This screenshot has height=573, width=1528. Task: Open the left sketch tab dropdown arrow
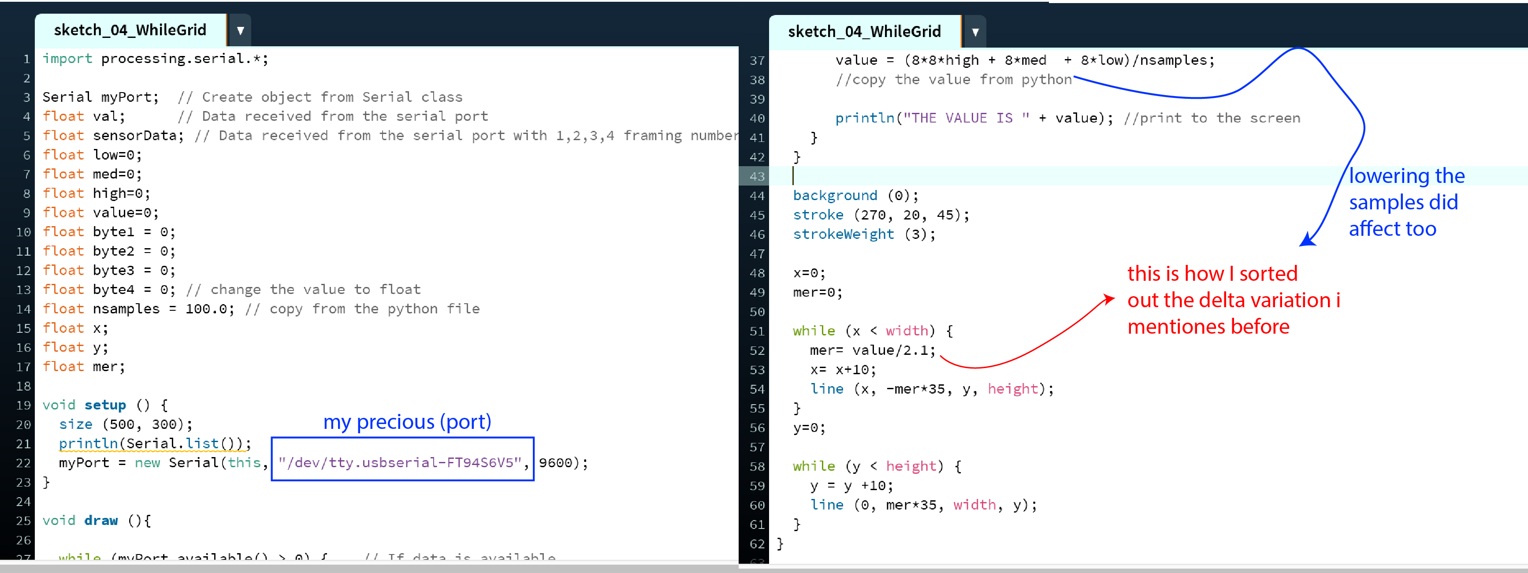(x=240, y=30)
